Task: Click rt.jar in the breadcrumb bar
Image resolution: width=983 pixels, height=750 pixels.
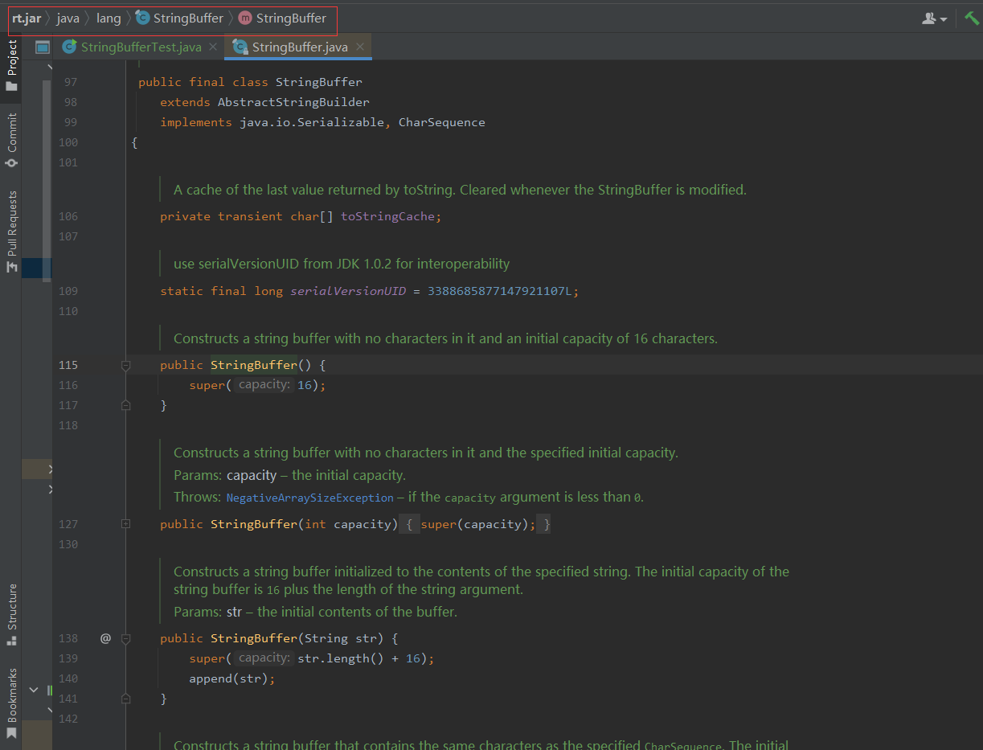Action: pyautogui.click(x=27, y=18)
